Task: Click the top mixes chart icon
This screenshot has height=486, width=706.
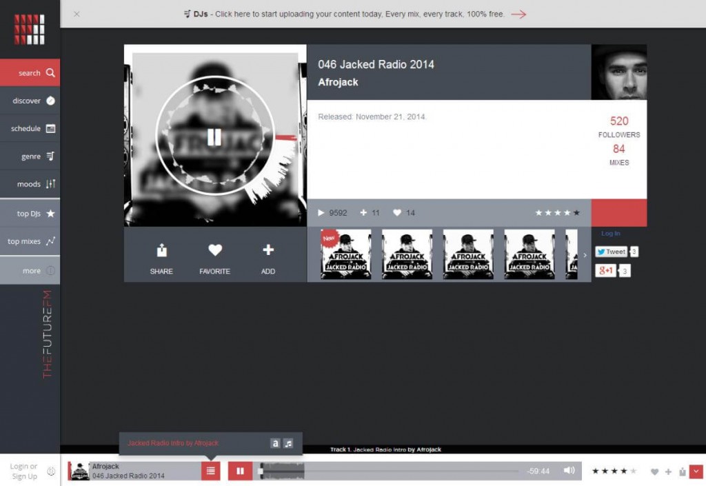Action: tap(50, 241)
